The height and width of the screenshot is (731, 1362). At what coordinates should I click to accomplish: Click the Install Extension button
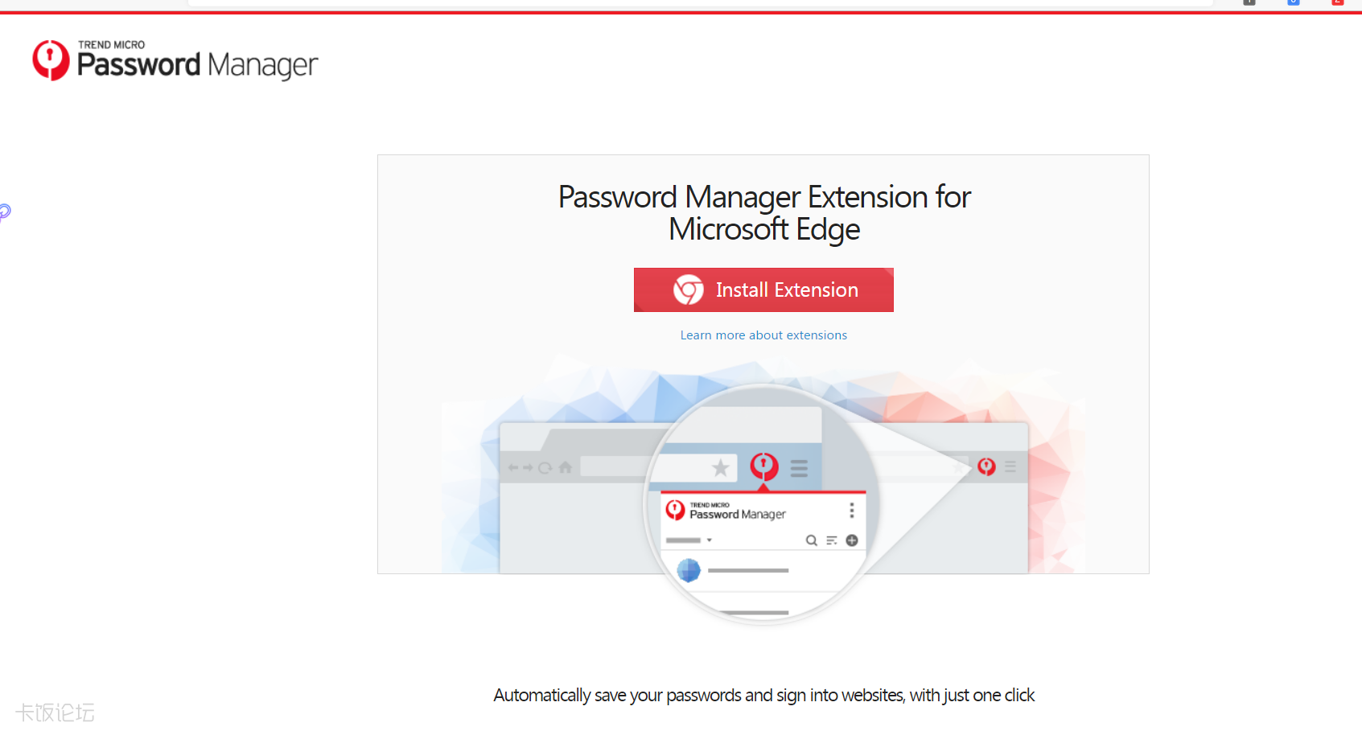(763, 290)
